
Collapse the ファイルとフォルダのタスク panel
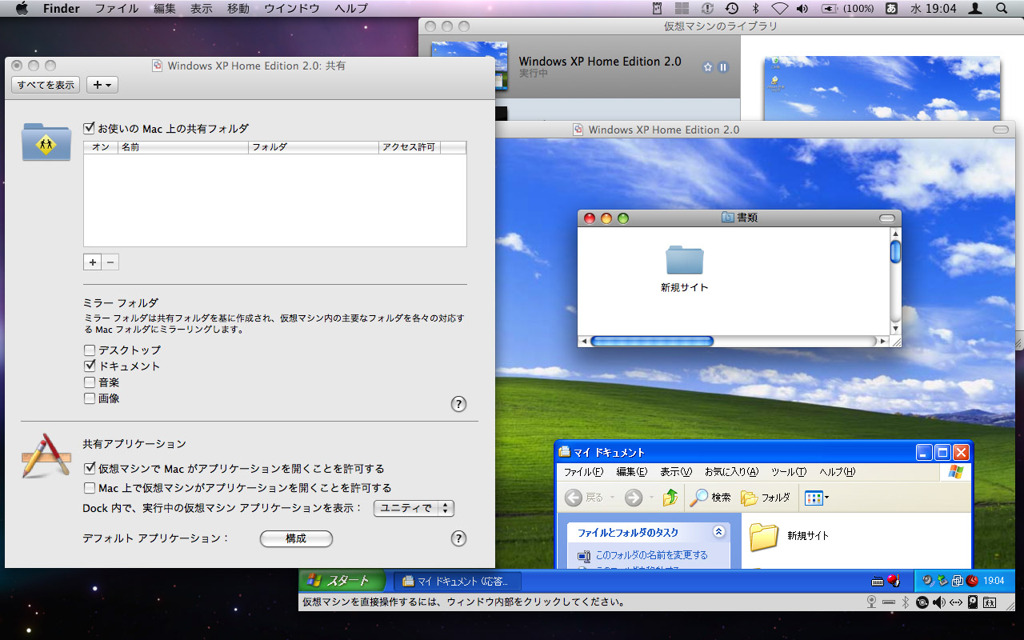(718, 532)
